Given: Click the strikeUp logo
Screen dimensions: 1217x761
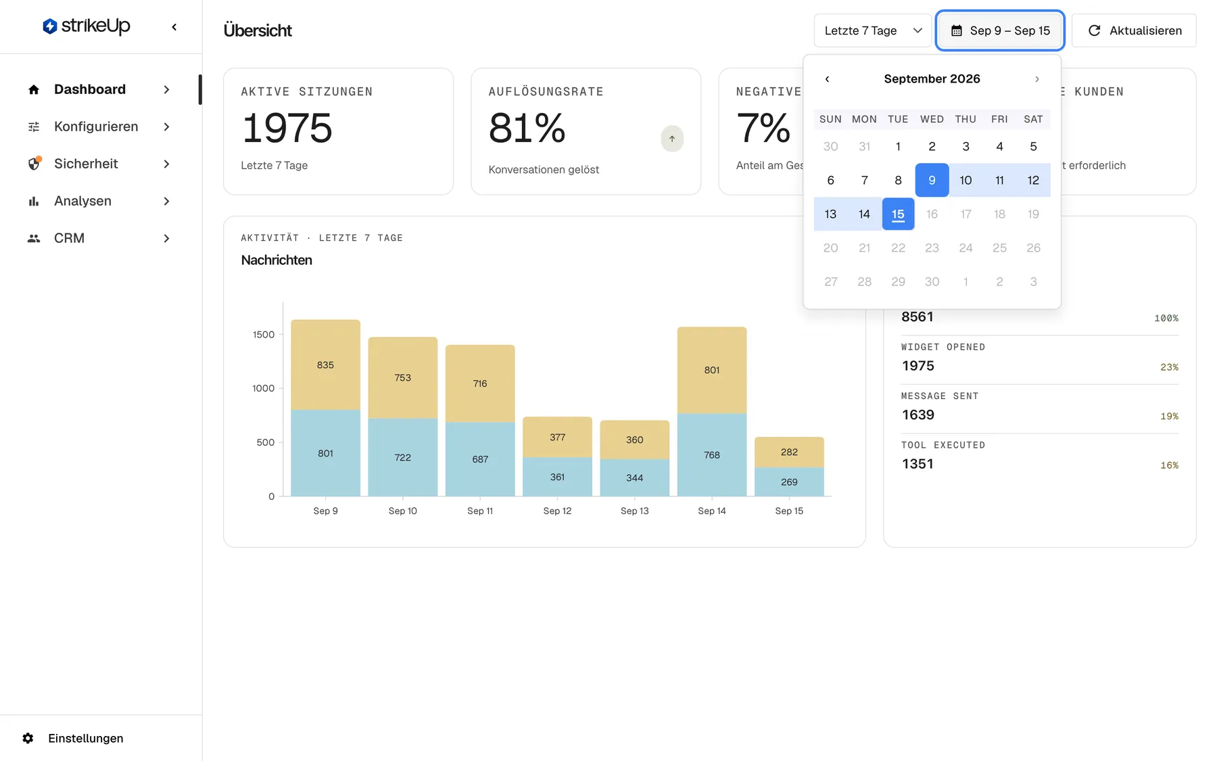Looking at the screenshot, I should click(x=87, y=26).
